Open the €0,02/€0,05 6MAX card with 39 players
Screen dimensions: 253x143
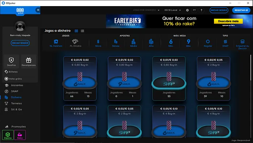click(x=214, y=78)
